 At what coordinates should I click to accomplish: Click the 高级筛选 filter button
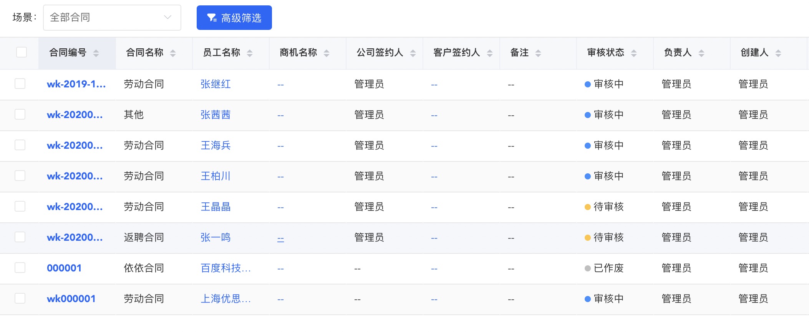click(234, 18)
